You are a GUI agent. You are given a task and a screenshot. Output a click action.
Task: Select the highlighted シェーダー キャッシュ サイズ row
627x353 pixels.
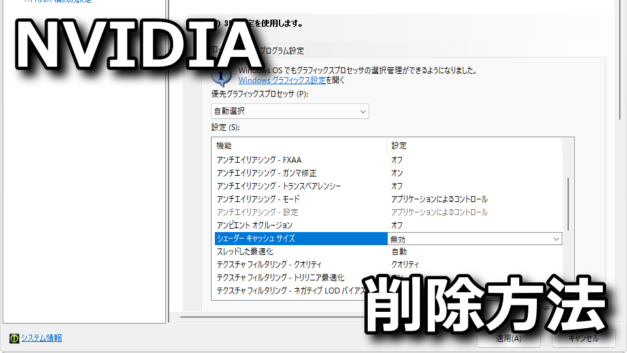coord(301,239)
